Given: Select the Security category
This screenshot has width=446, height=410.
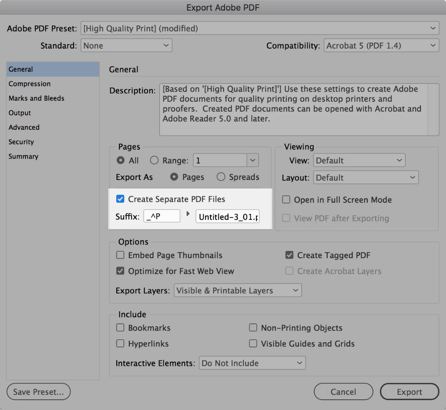Looking at the screenshot, I should tap(53, 142).
